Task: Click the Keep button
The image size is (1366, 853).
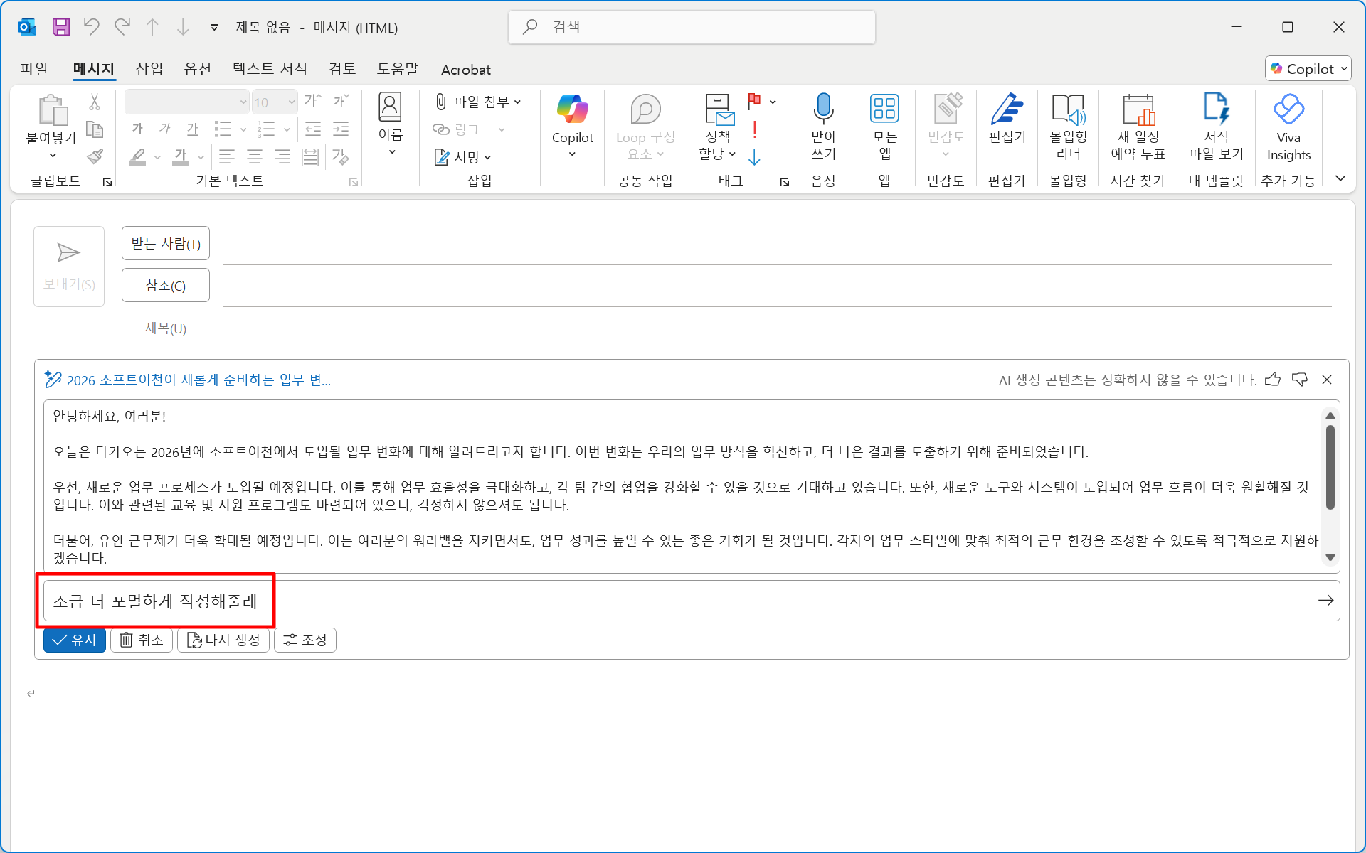Action: [75, 640]
